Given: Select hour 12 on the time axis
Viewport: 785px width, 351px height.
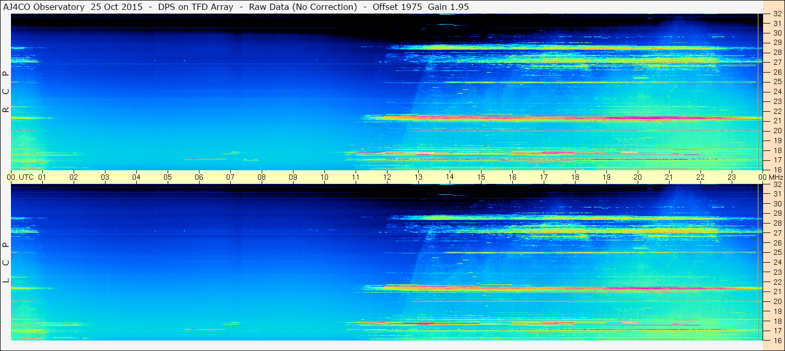Looking at the screenshot, I should pyautogui.click(x=387, y=177).
